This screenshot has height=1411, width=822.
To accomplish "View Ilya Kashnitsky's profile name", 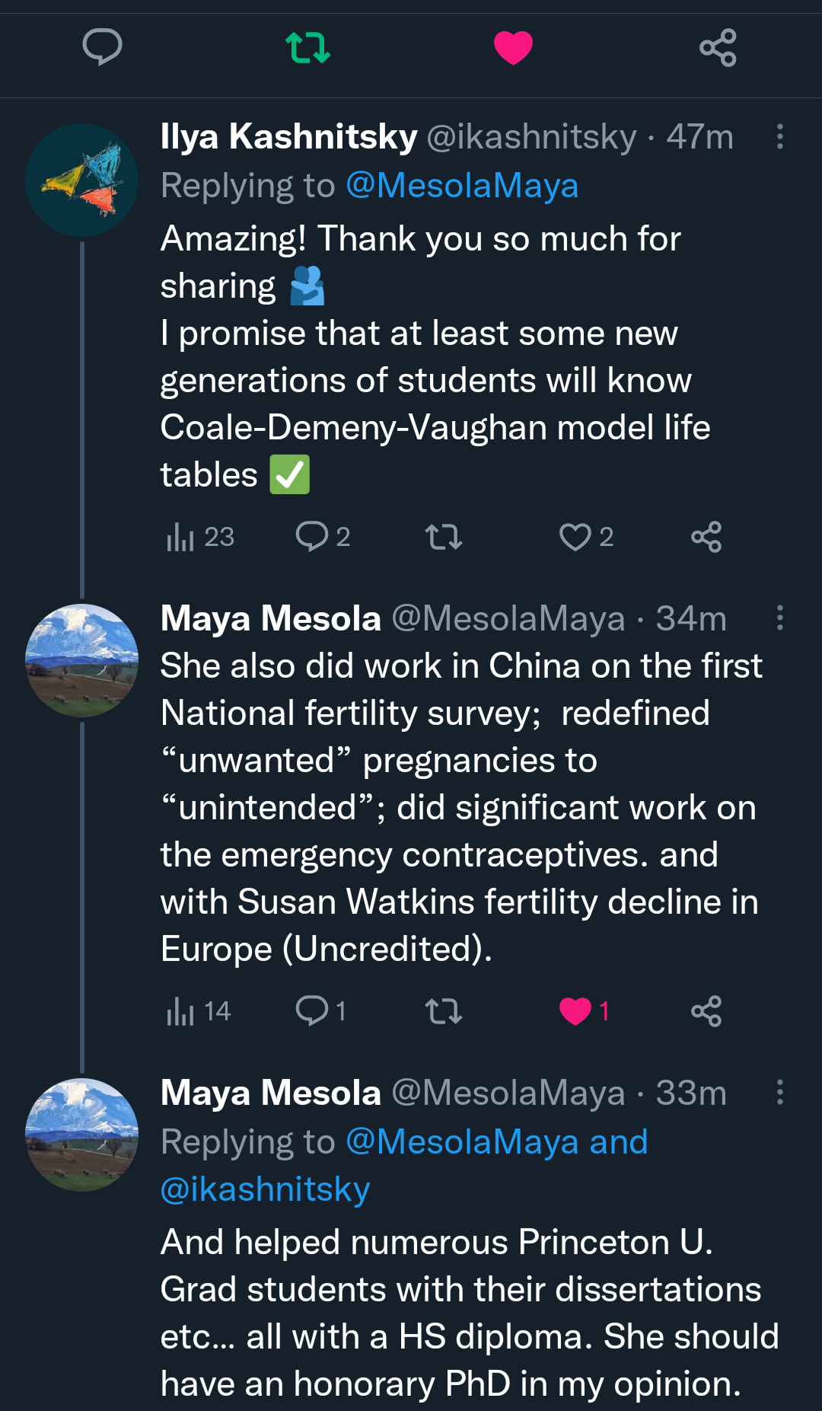I will click(288, 137).
